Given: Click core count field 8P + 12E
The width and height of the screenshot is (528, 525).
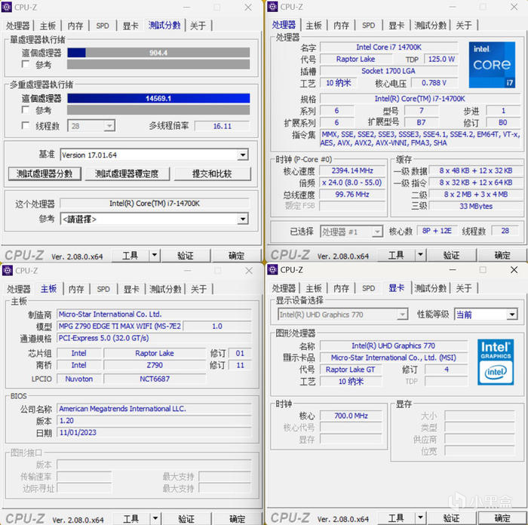Looking at the screenshot, I should [437, 231].
